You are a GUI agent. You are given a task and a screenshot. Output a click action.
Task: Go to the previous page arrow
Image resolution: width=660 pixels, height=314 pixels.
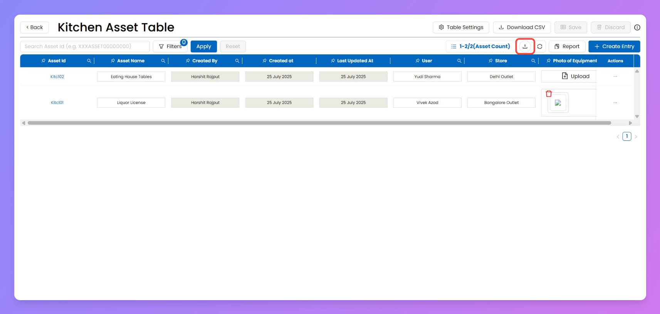pos(618,137)
